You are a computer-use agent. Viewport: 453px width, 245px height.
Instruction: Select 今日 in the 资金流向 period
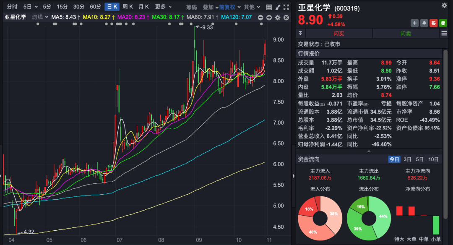point(394,159)
